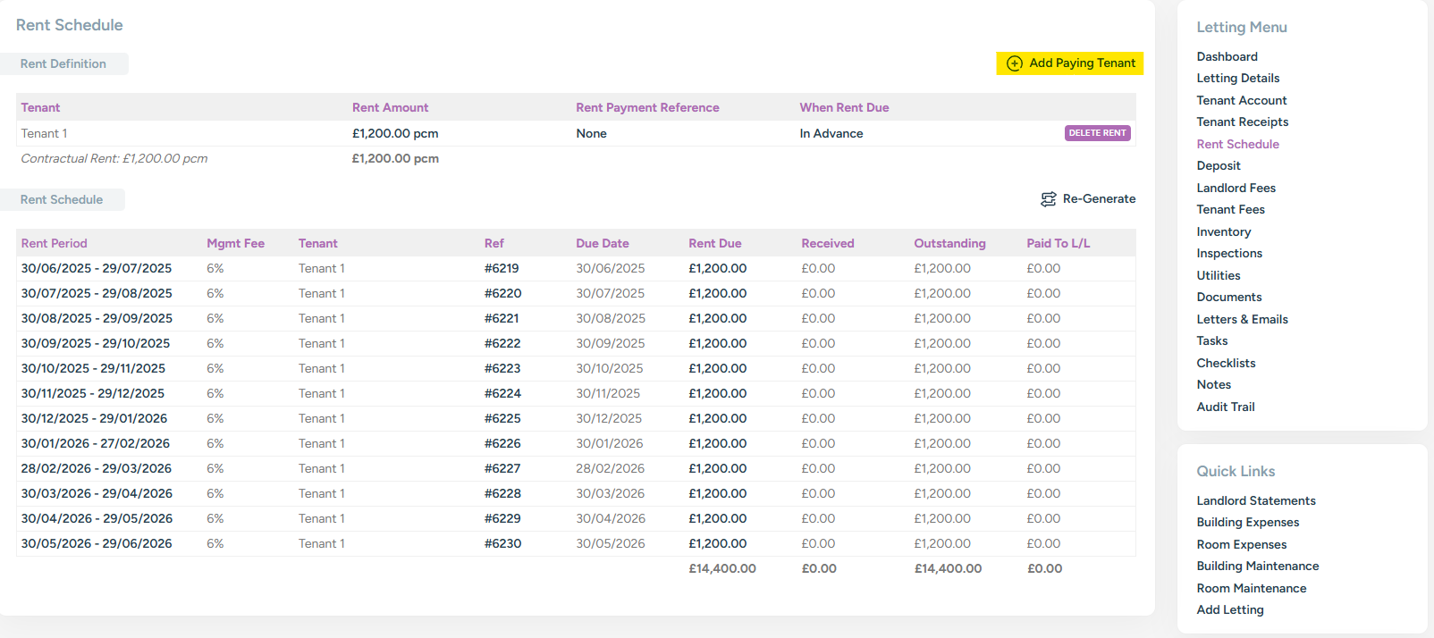Click the Add Paying Tenant button label
Image resolution: width=1434 pixels, height=638 pixels.
click(1082, 63)
